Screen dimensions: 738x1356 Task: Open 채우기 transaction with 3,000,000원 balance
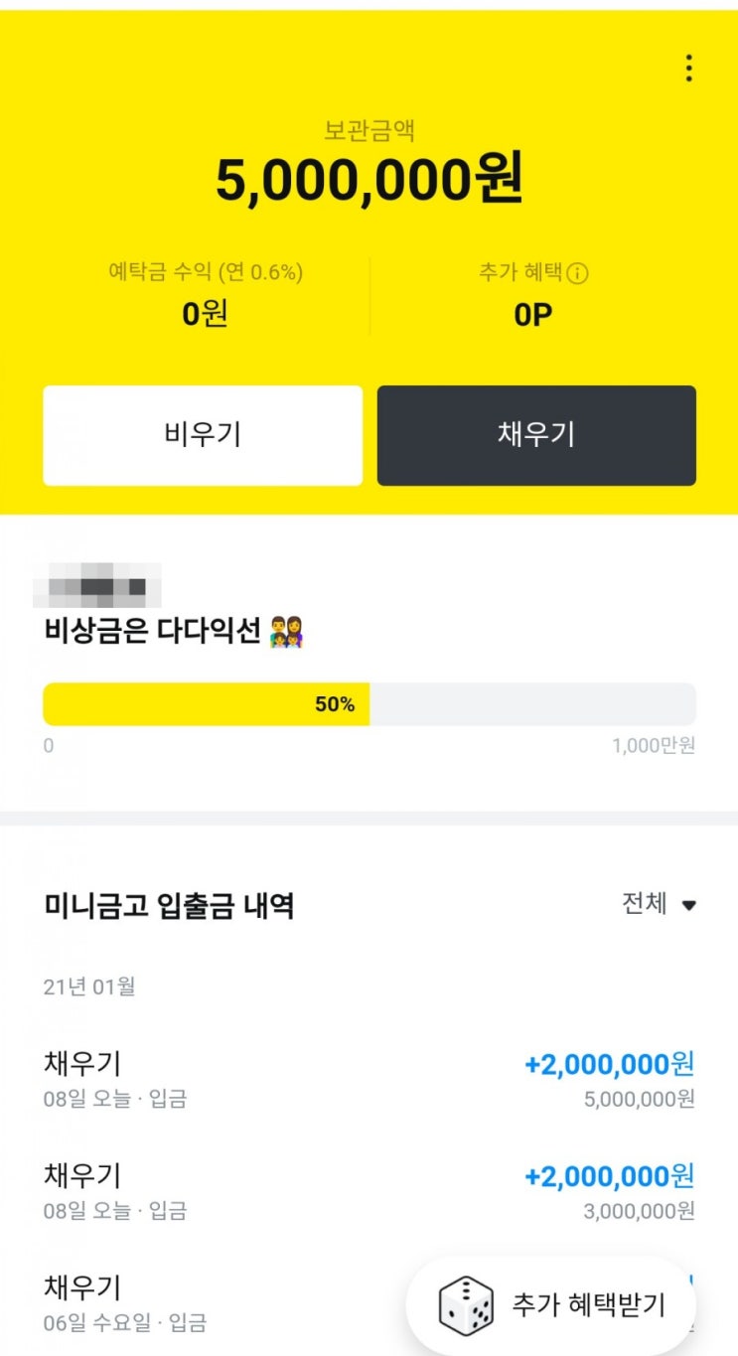(369, 1191)
